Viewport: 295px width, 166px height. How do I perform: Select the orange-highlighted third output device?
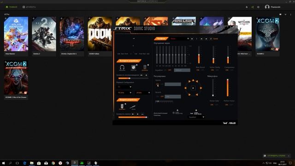(x=145, y=67)
